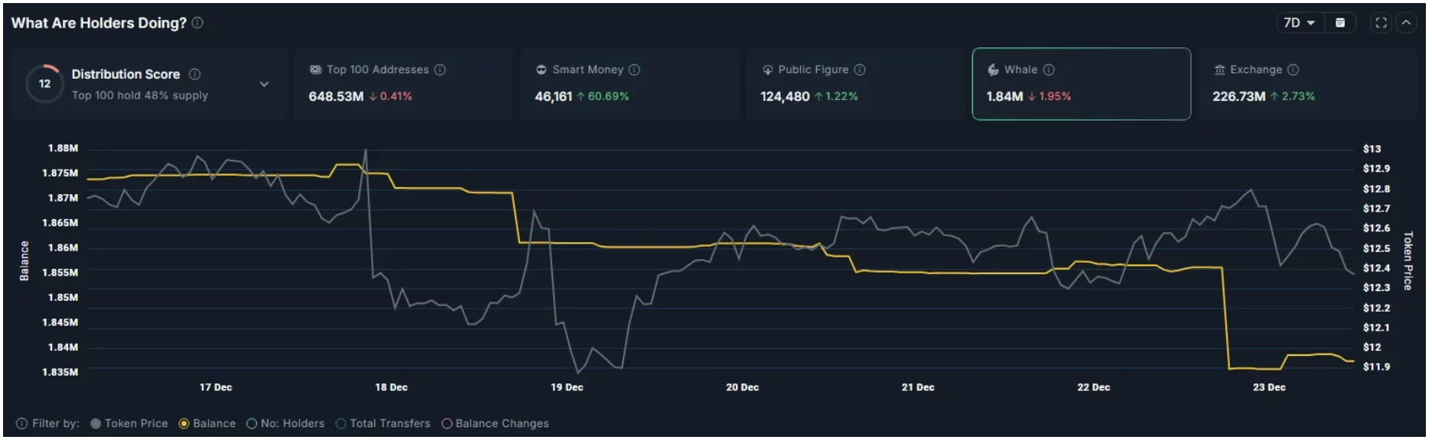
Task: Select the Public Figure card
Action: click(855, 84)
